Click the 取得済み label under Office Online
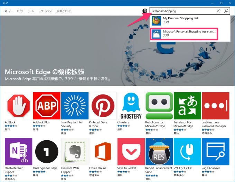 [94, 175]
